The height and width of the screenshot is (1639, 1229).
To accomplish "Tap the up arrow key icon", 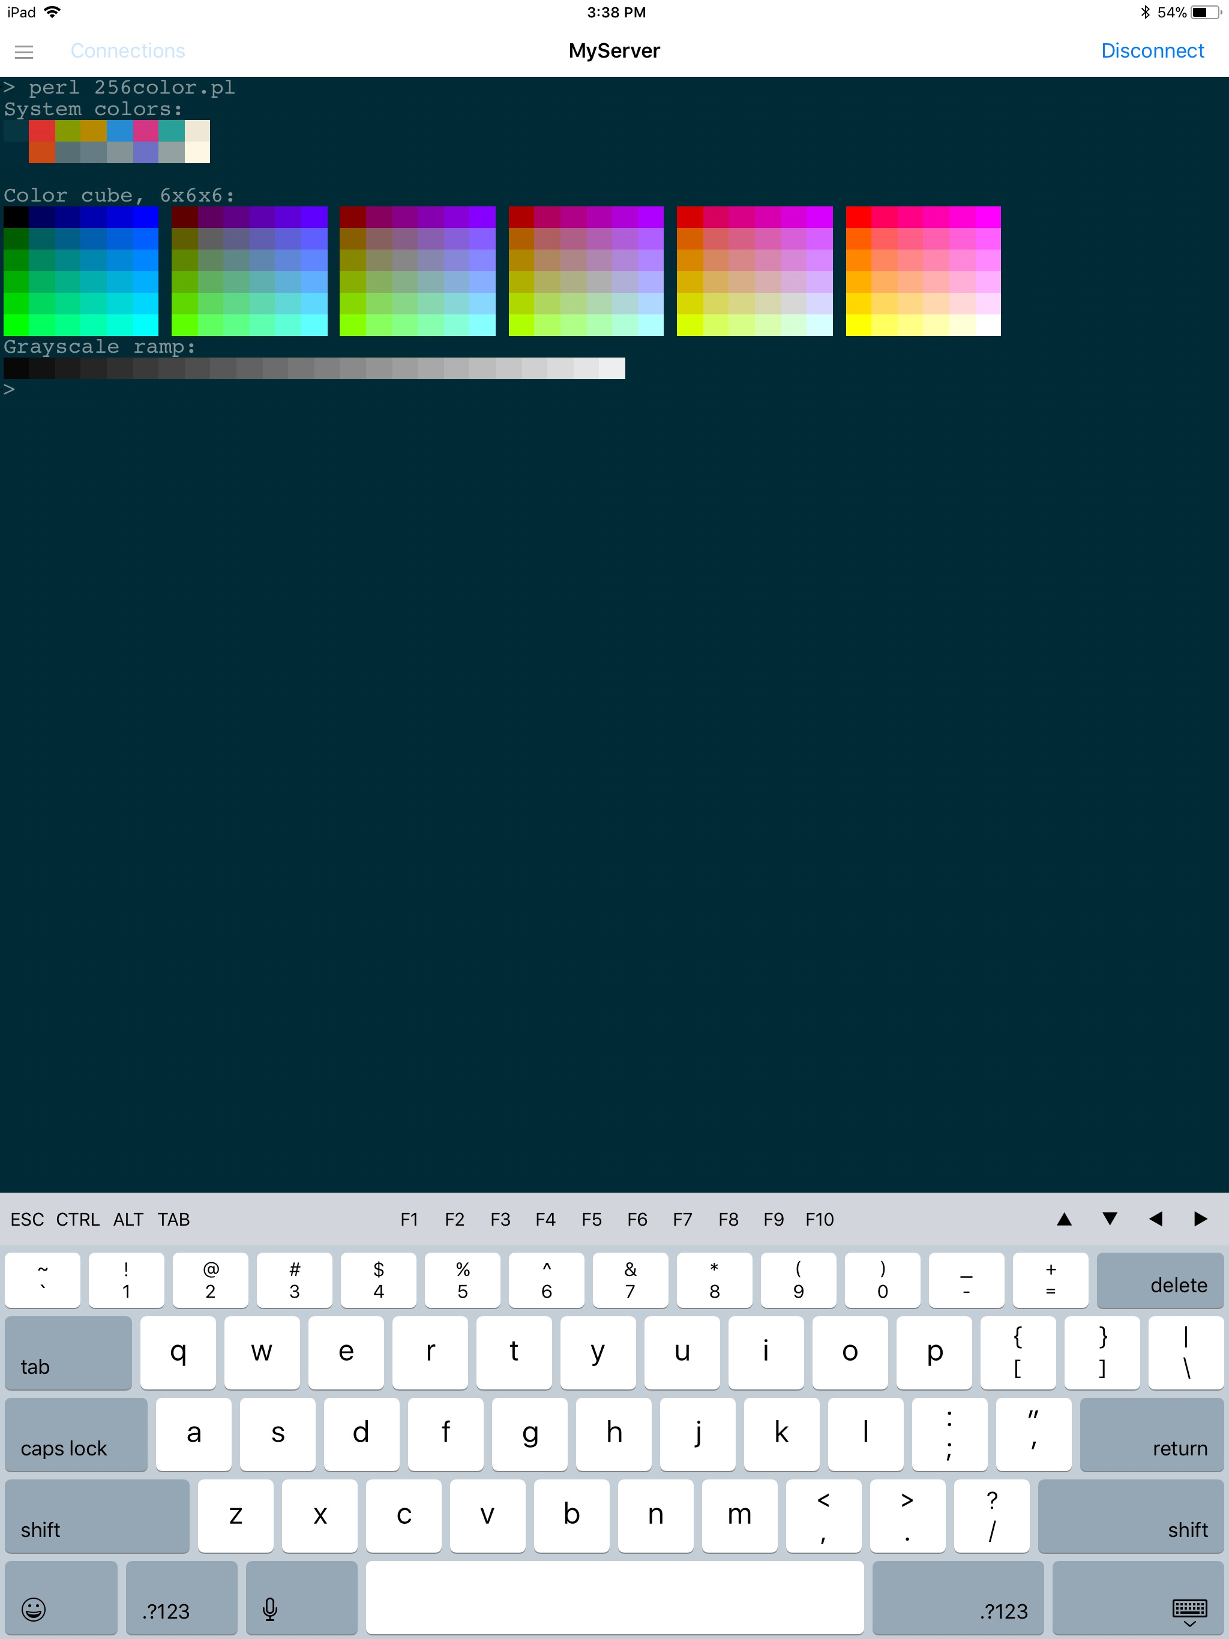I will click(1064, 1219).
